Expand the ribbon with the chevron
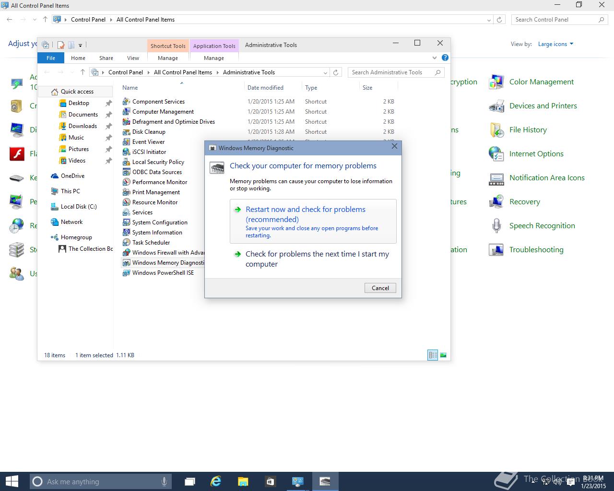The image size is (614, 491). click(435, 58)
